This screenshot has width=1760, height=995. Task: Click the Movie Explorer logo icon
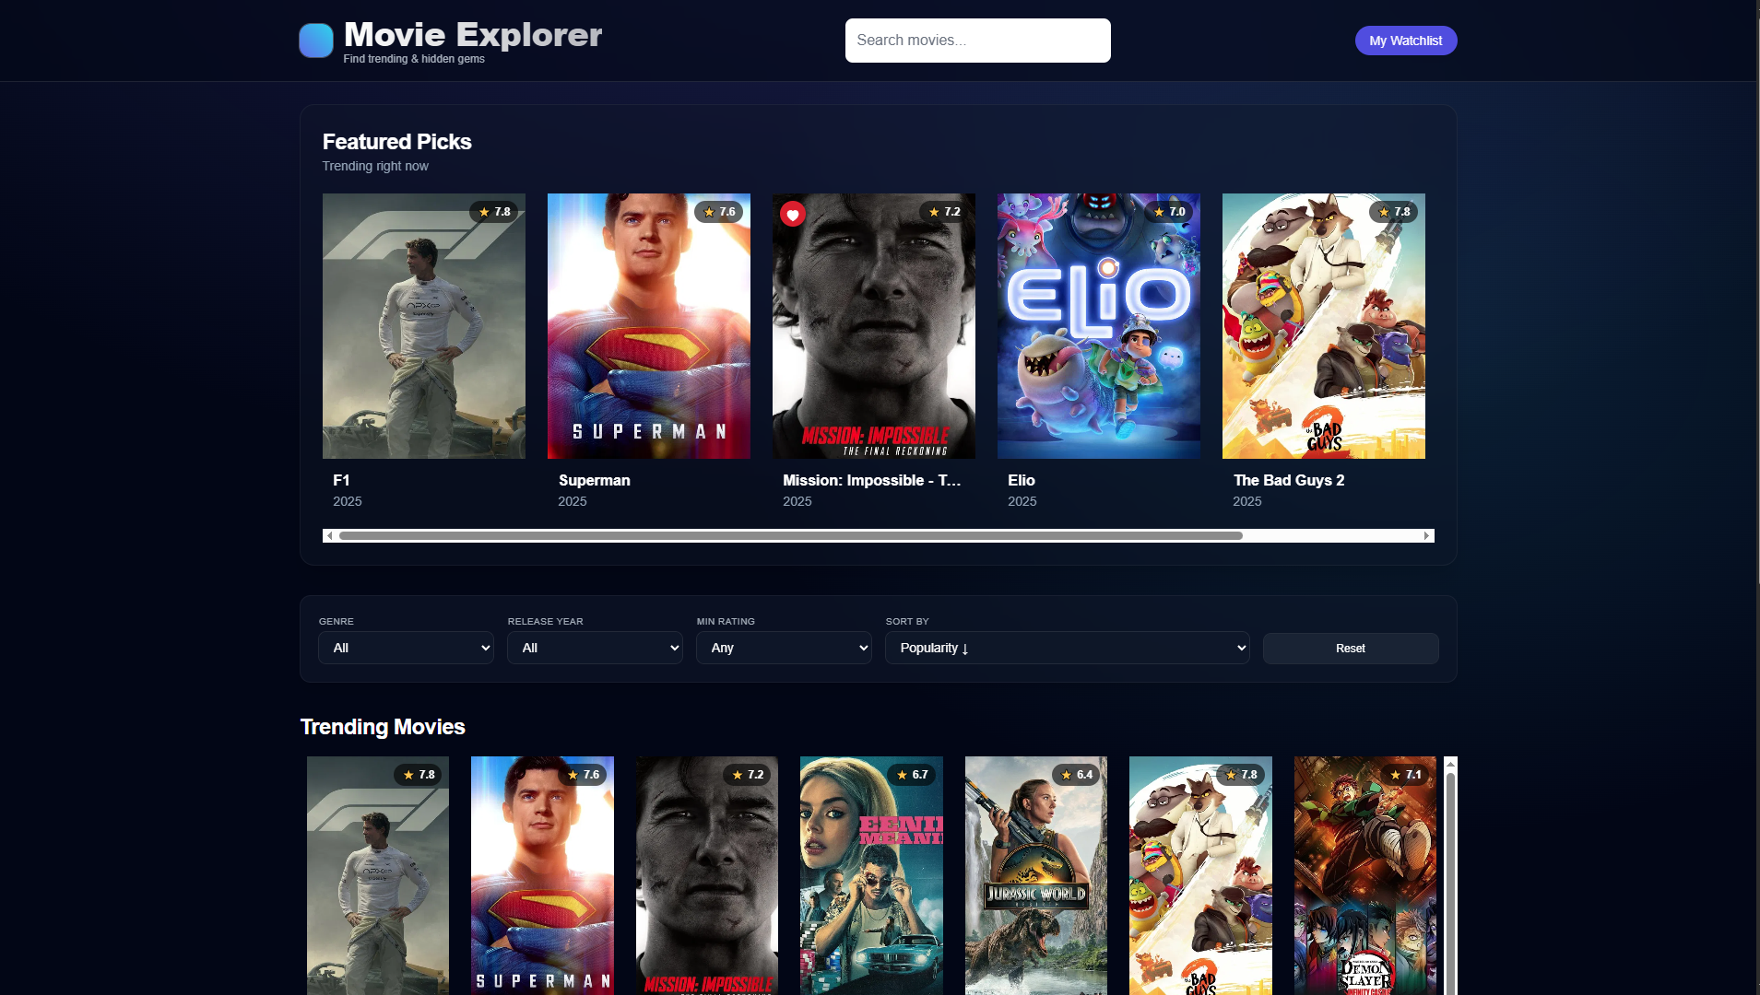point(316,41)
